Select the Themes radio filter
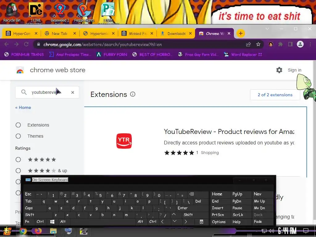 tap(18, 136)
